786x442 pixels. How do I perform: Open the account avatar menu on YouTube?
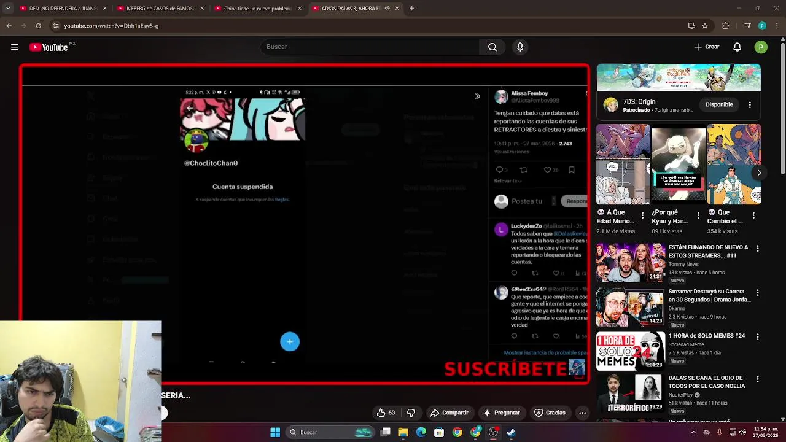(761, 47)
